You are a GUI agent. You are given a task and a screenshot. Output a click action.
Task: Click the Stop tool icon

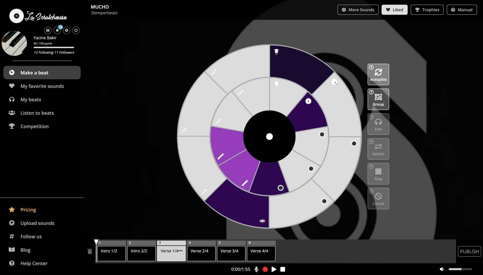pyautogui.click(x=378, y=173)
